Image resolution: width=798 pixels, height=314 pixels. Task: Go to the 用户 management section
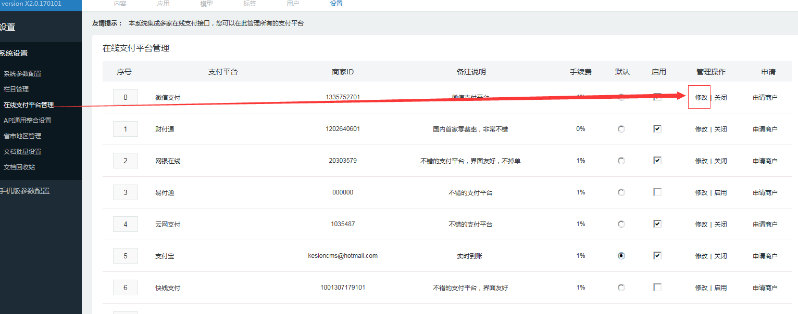293,4
